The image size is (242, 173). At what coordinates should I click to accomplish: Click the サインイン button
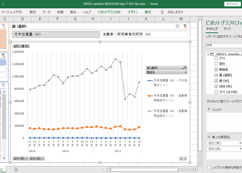(x=232, y=4)
